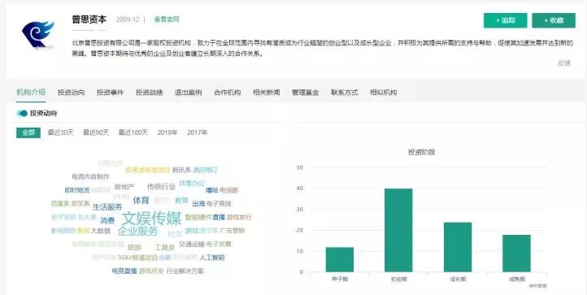
Task: Filter investments by 2018年
Action: click(167, 132)
